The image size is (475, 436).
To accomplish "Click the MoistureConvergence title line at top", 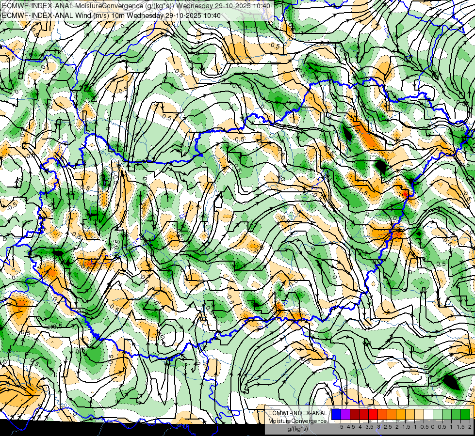I will pyautogui.click(x=136, y=6).
